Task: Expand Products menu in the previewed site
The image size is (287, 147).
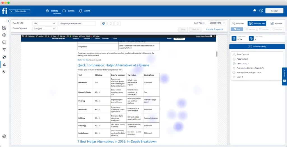Action: [x=77, y=38]
